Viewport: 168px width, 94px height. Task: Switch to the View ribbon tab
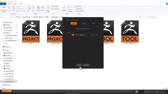tap(21, 4)
